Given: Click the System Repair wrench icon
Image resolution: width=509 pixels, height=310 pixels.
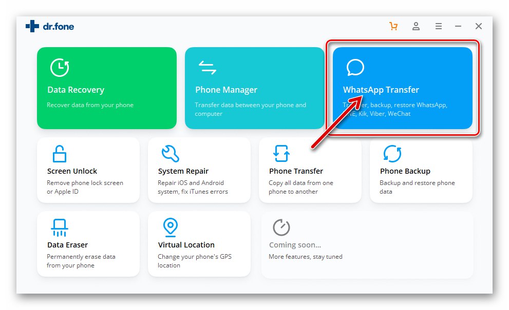Looking at the screenshot, I should (x=171, y=154).
